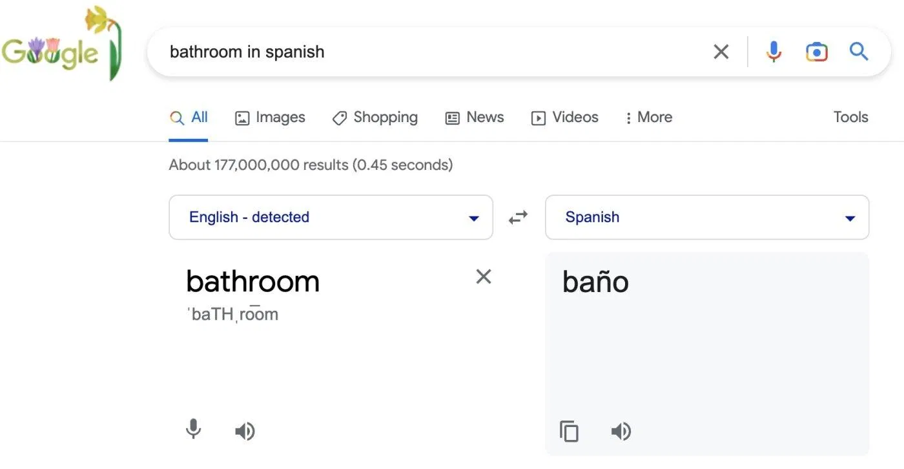Screen dimensions: 904x469
Task: Copy the 'baño' translation
Action: [569, 431]
